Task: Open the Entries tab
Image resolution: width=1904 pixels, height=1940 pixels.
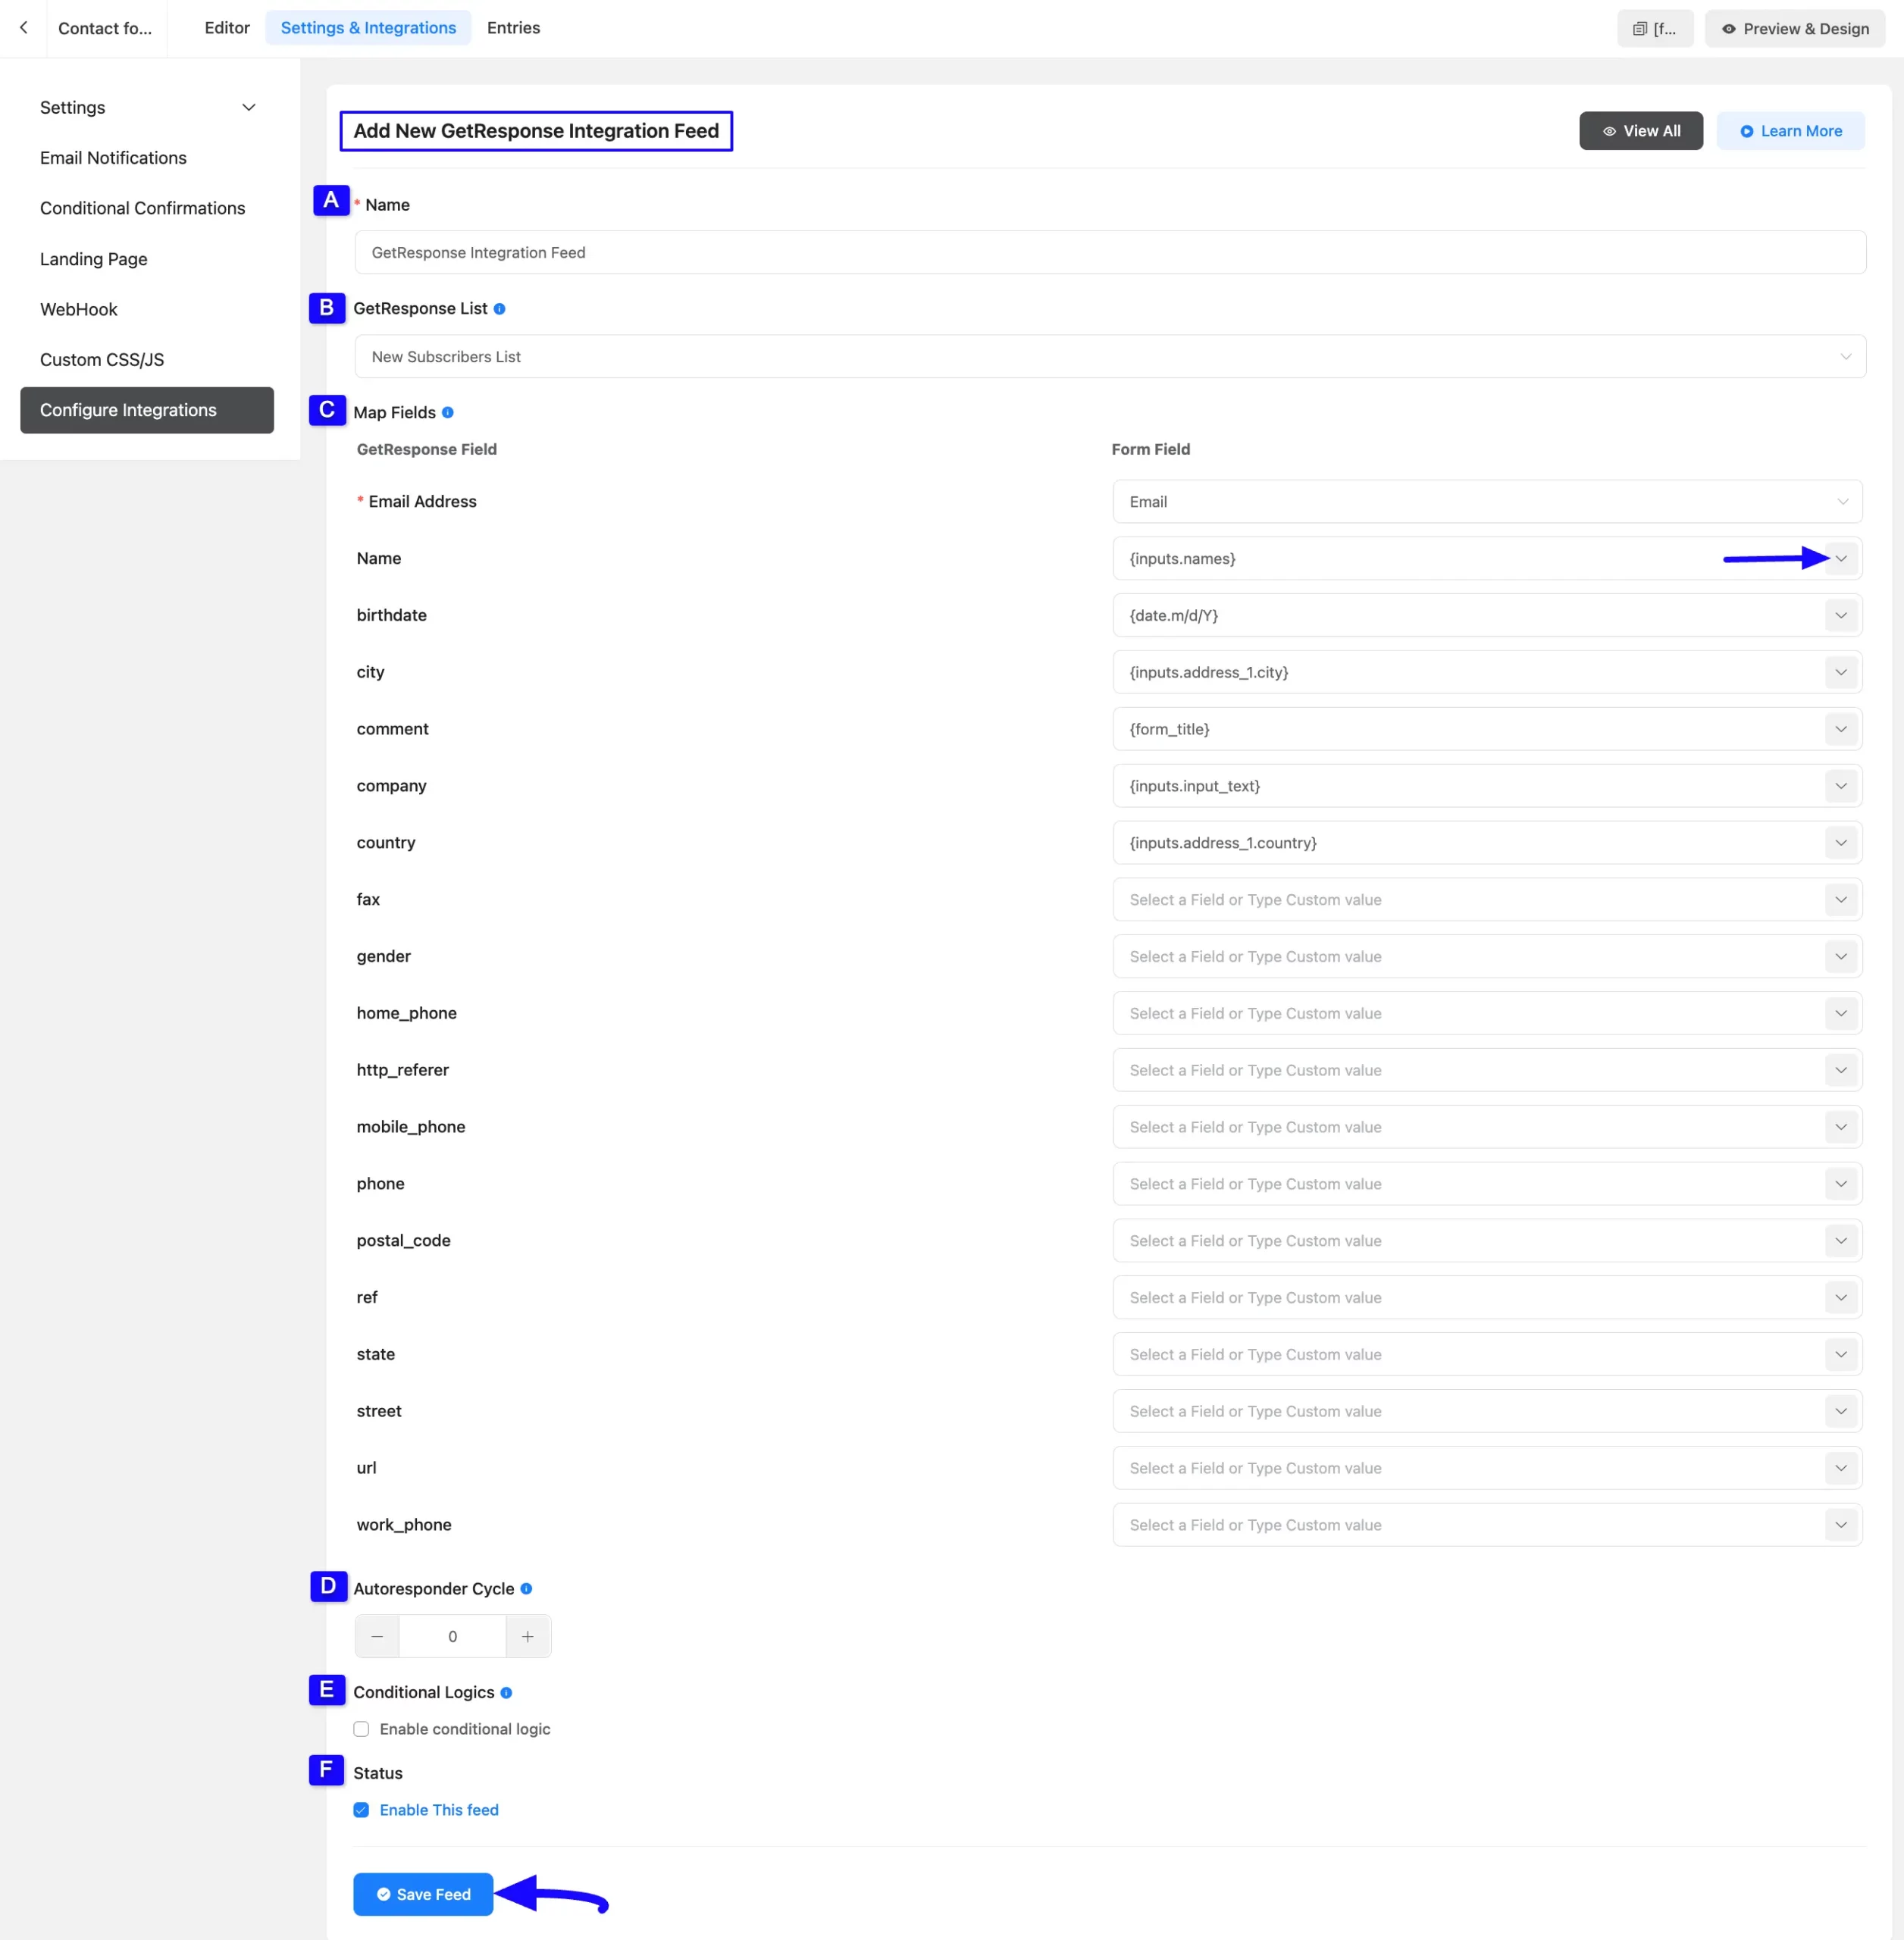Action: [513, 28]
